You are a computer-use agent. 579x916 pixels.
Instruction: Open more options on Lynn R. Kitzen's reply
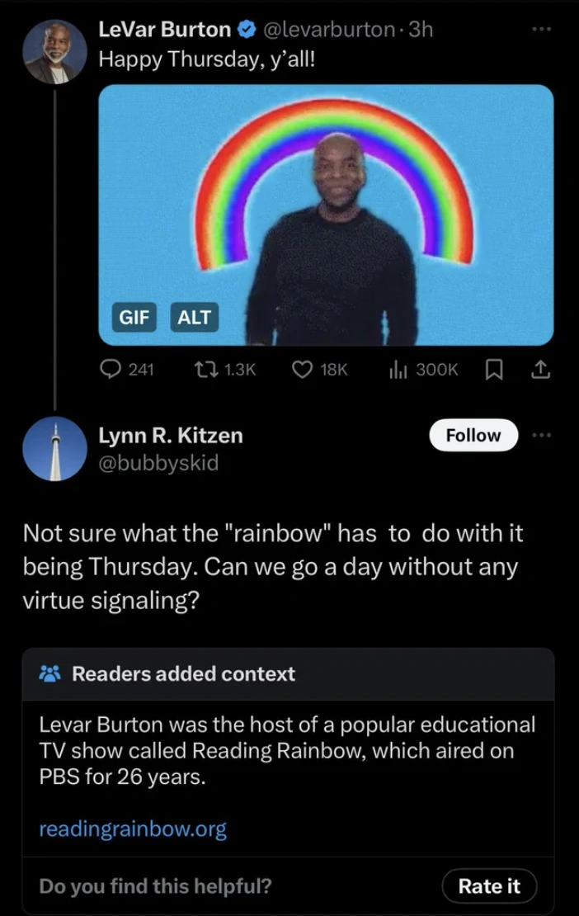click(x=540, y=435)
